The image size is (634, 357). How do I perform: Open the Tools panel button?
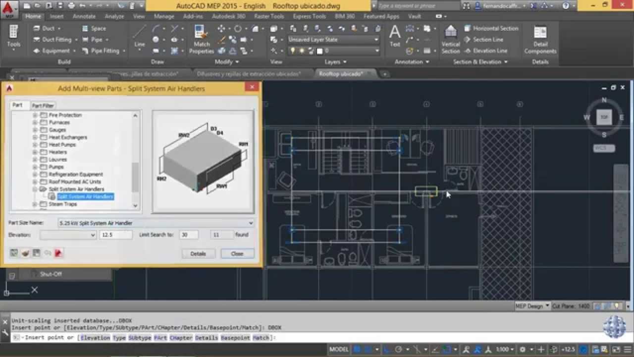click(13, 37)
